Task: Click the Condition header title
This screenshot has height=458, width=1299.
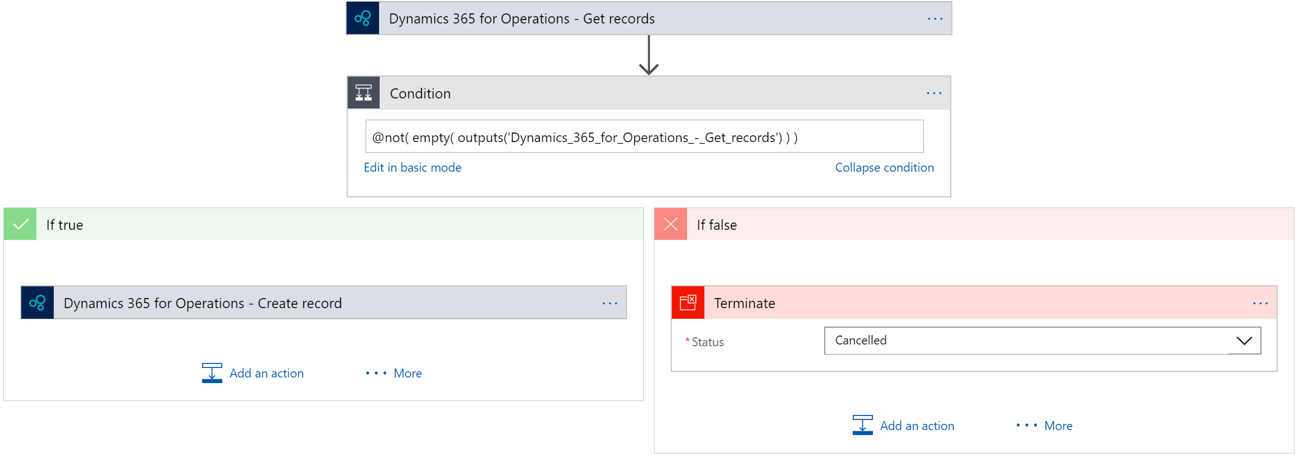Action: [420, 93]
